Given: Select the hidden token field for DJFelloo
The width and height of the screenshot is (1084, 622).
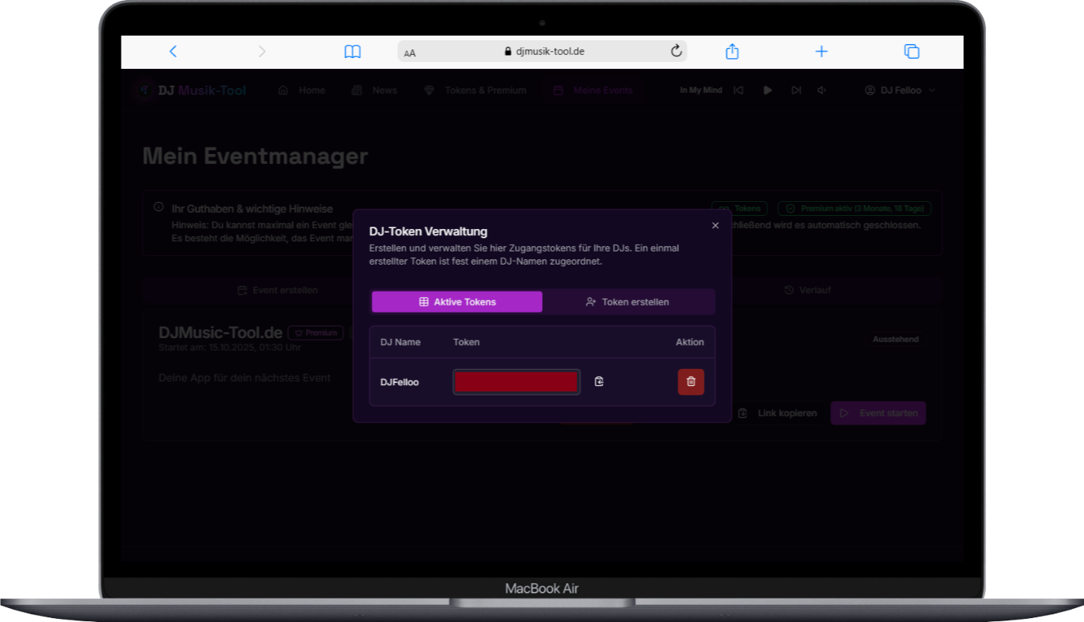Looking at the screenshot, I should click(516, 381).
